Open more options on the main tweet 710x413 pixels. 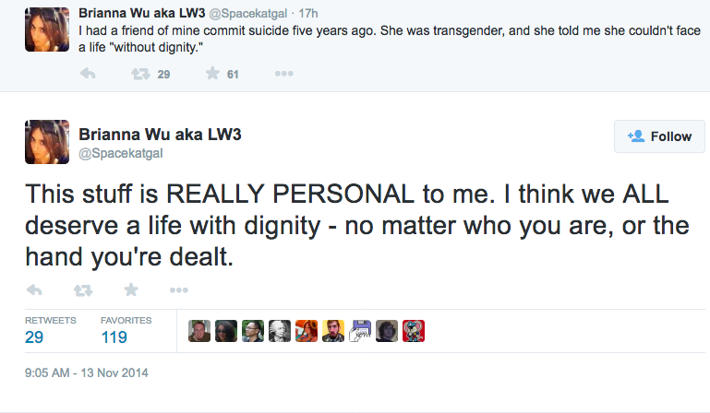point(179,290)
